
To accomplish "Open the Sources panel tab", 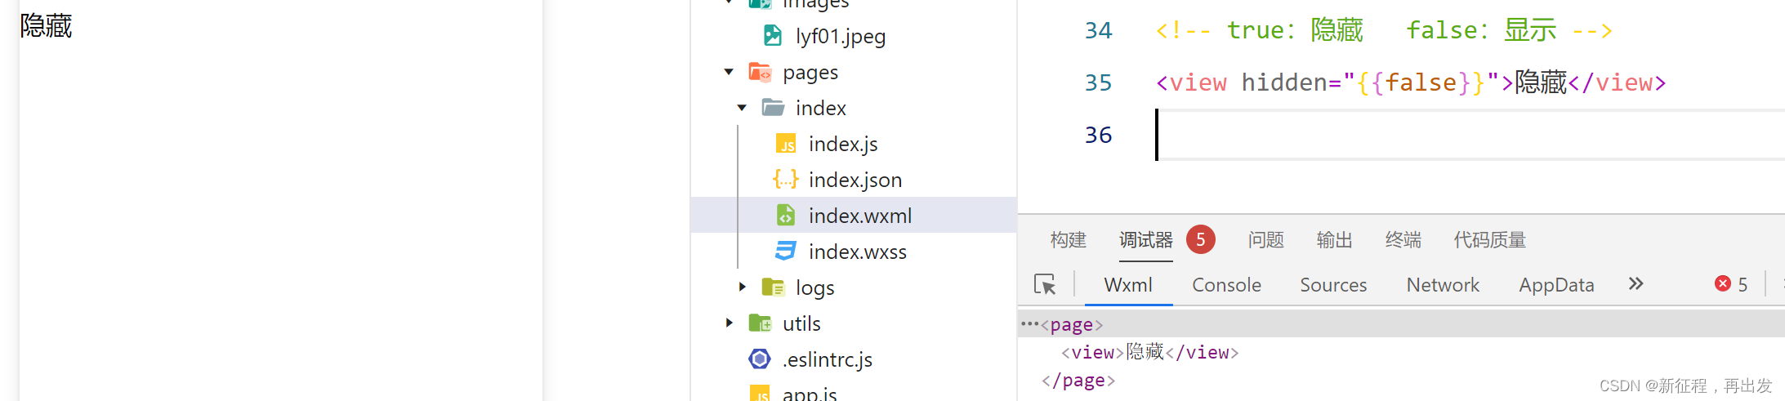I will pos(1333,284).
